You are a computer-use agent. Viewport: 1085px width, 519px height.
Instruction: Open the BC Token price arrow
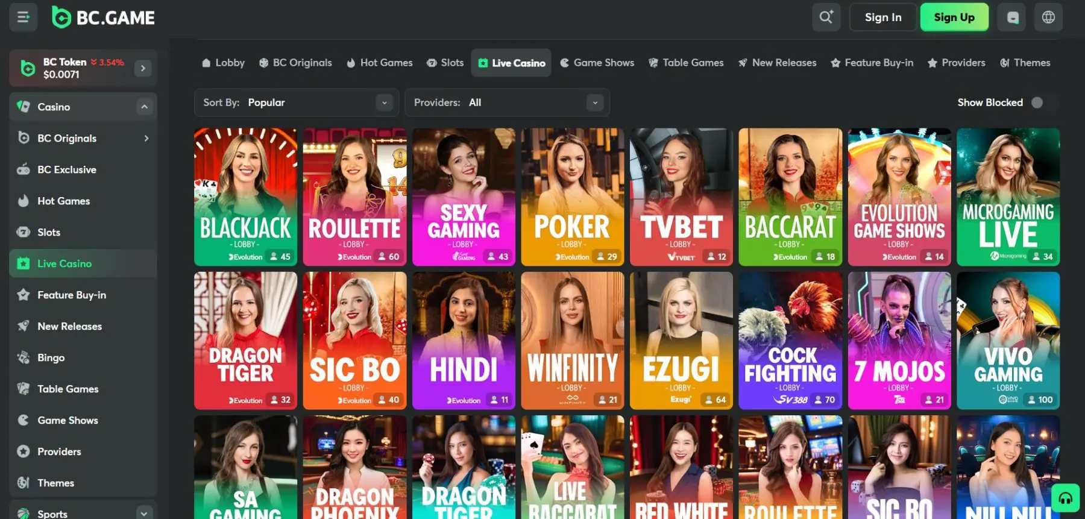143,68
